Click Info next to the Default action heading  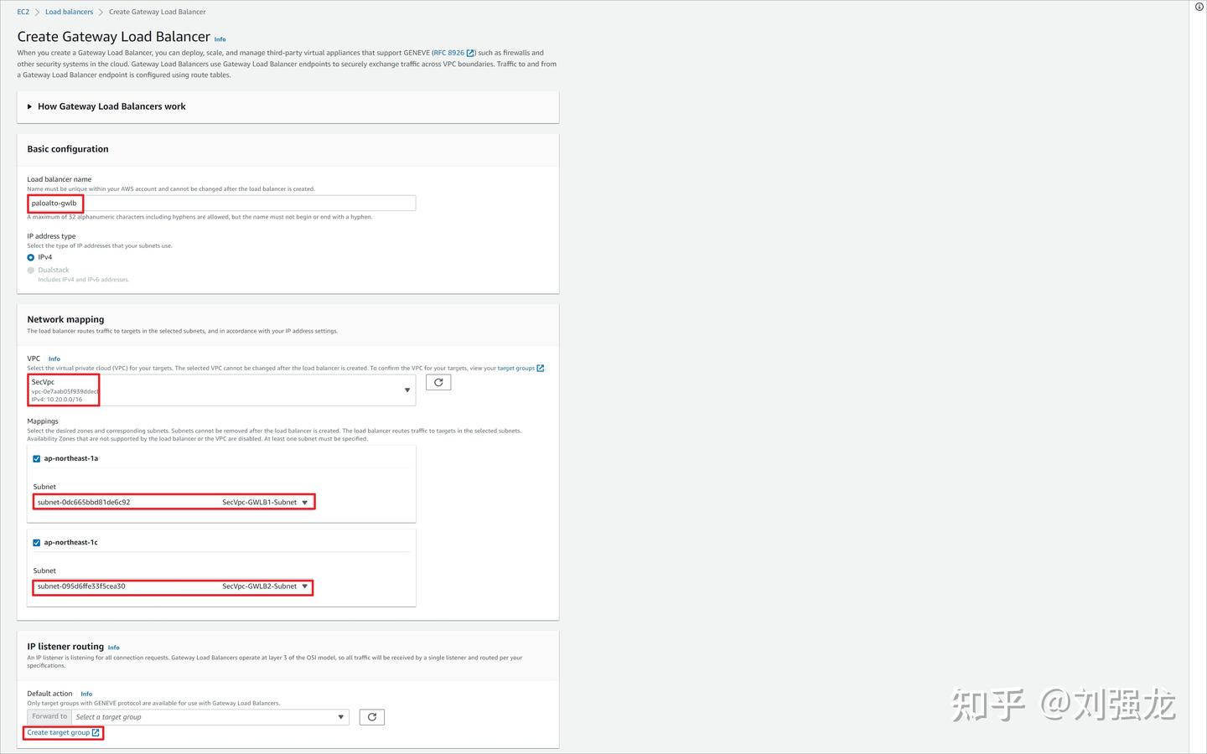86,693
